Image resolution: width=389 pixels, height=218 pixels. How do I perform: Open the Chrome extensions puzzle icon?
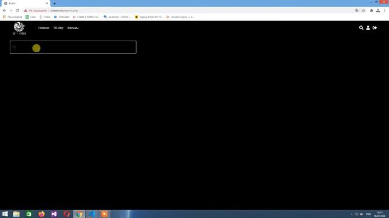pos(371,11)
